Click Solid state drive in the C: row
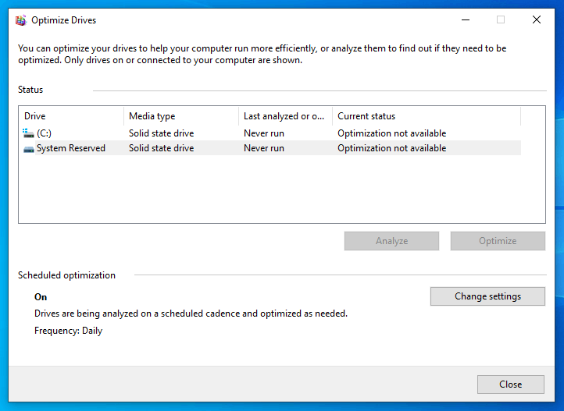The height and width of the screenshot is (411, 564). coord(161,133)
